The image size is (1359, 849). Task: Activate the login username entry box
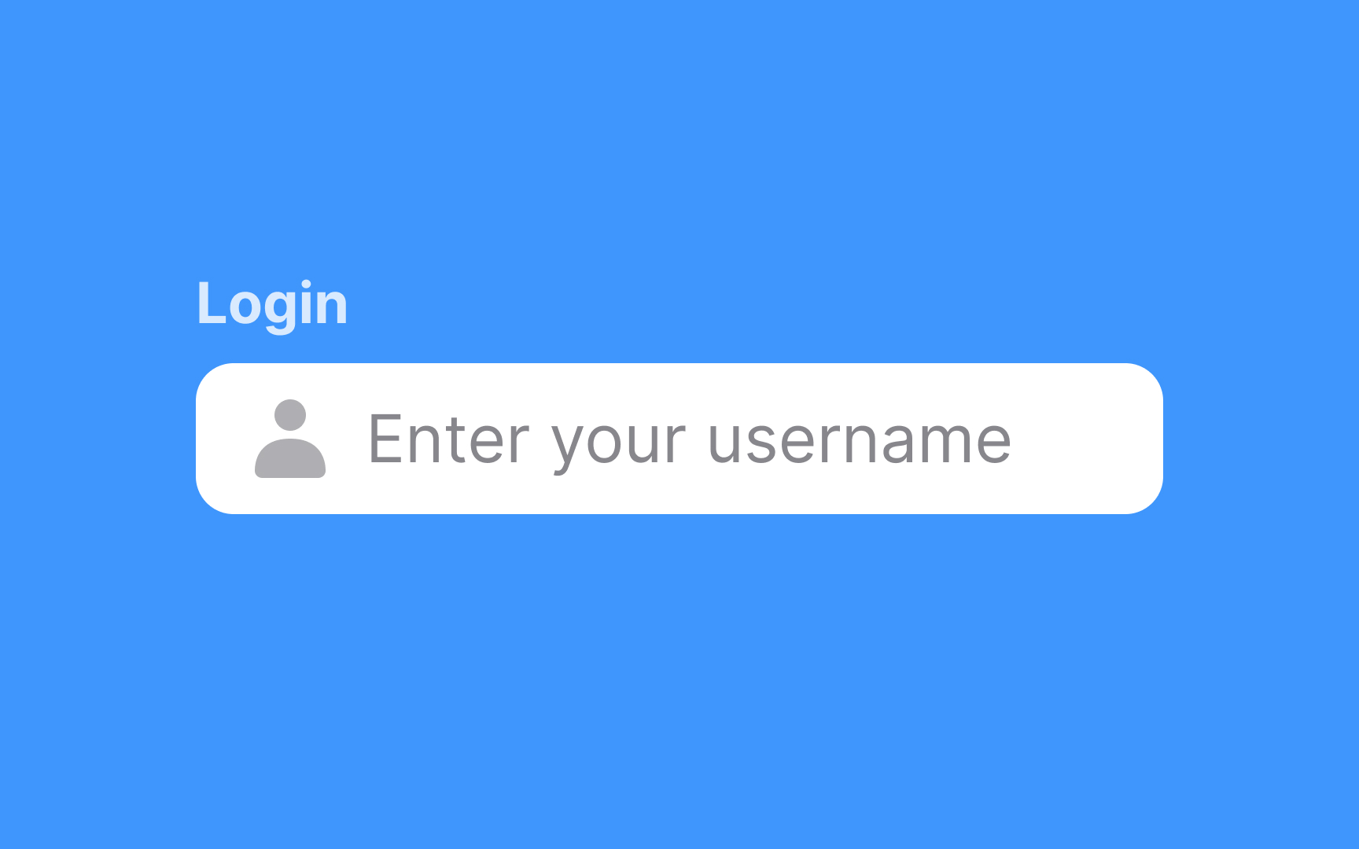(679, 439)
